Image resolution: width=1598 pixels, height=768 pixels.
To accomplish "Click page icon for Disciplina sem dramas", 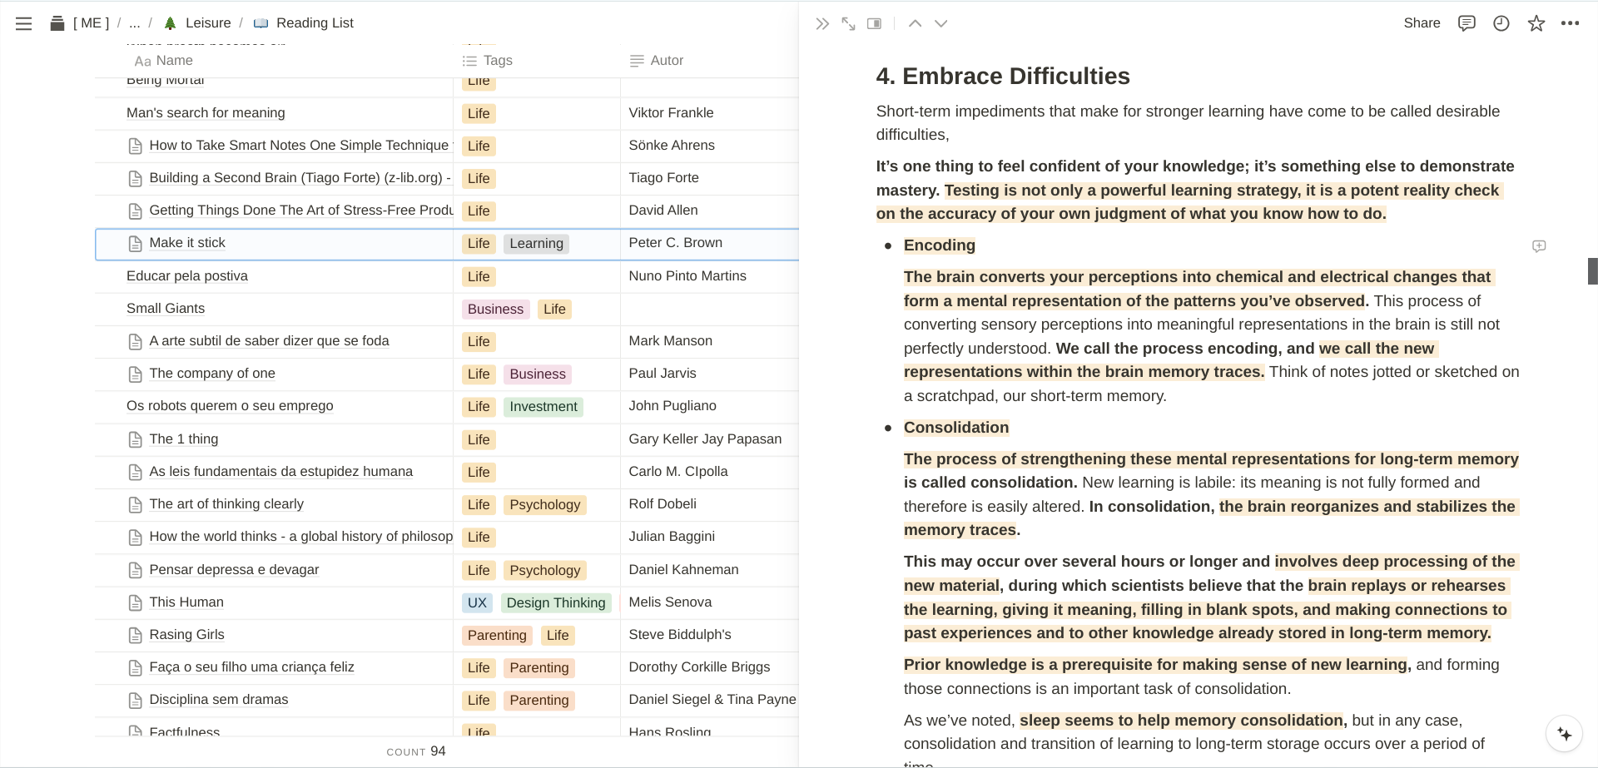I will click(x=135, y=701).
